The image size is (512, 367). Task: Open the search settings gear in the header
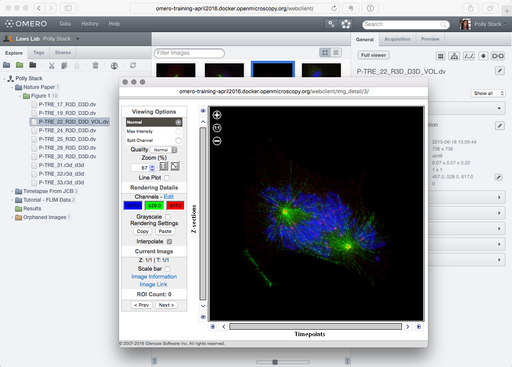click(x=331, y=24)
